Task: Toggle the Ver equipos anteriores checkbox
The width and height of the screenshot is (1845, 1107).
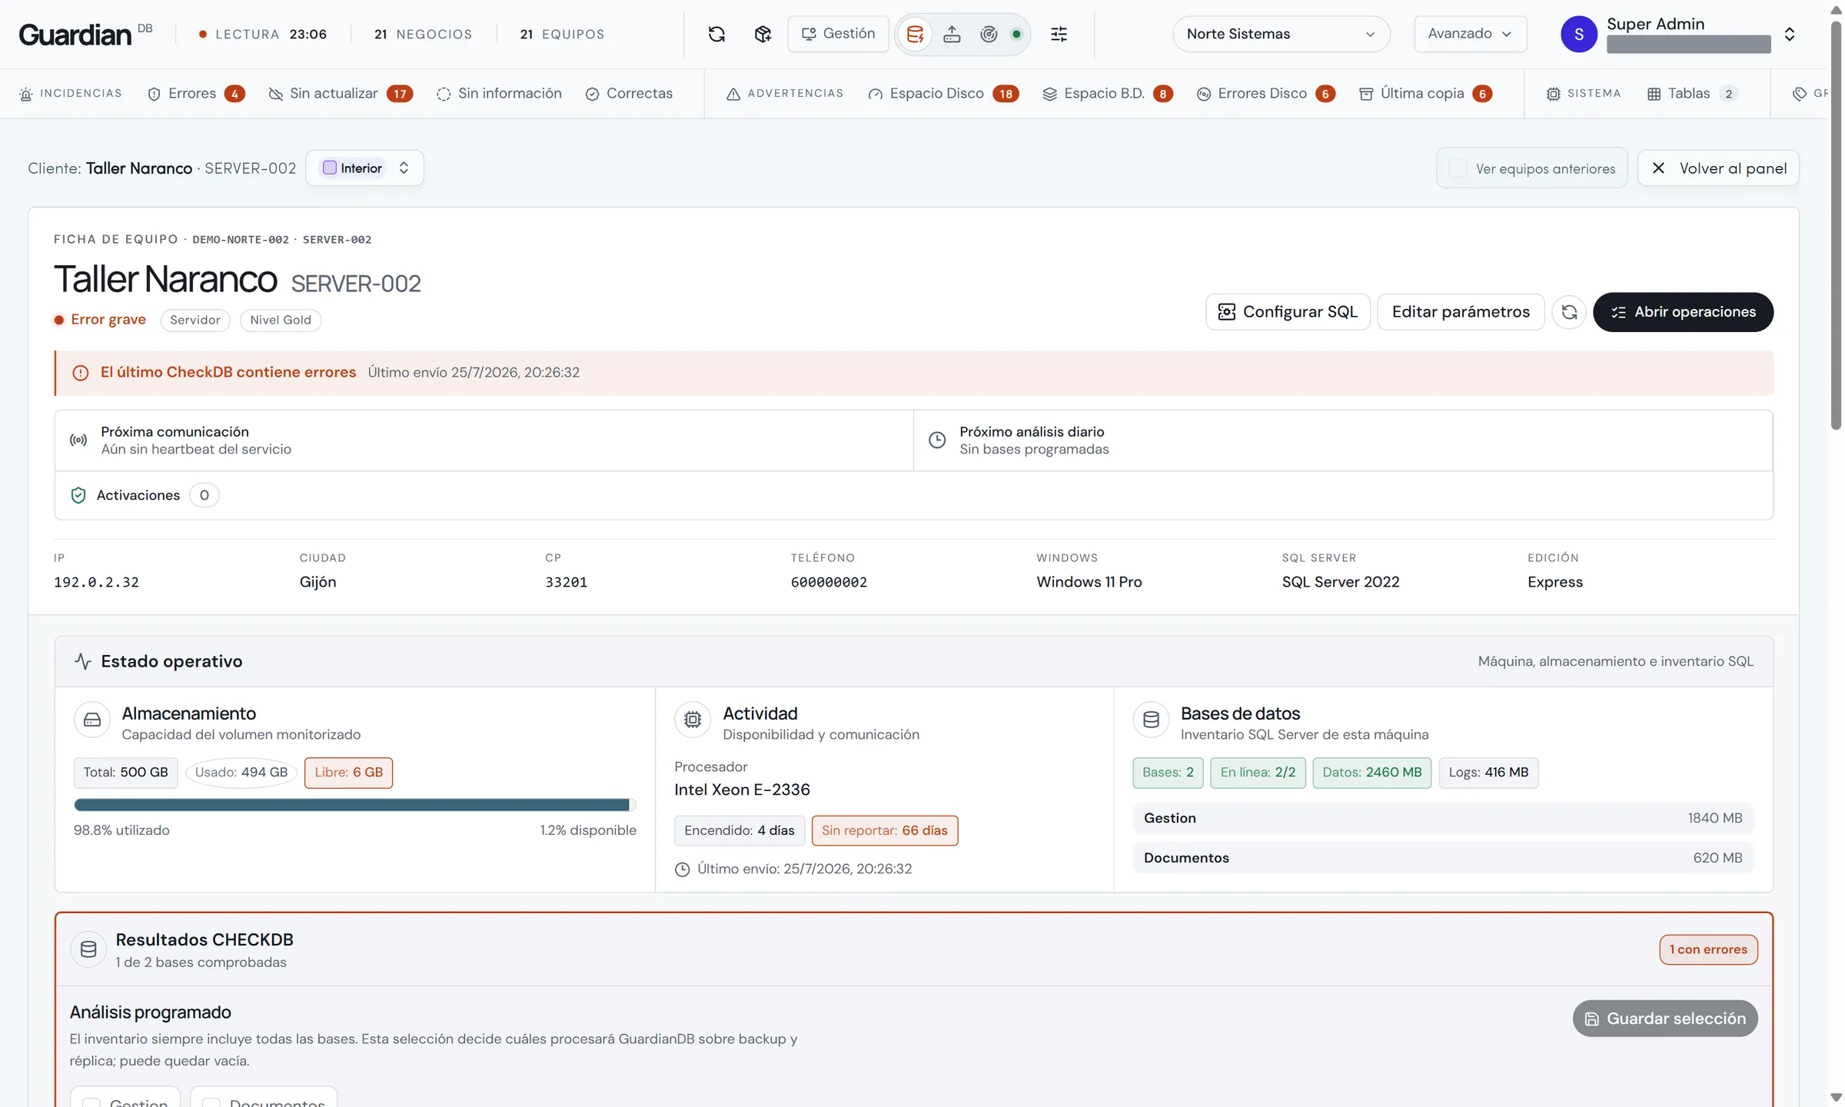Action: [x=1458, y=168]
